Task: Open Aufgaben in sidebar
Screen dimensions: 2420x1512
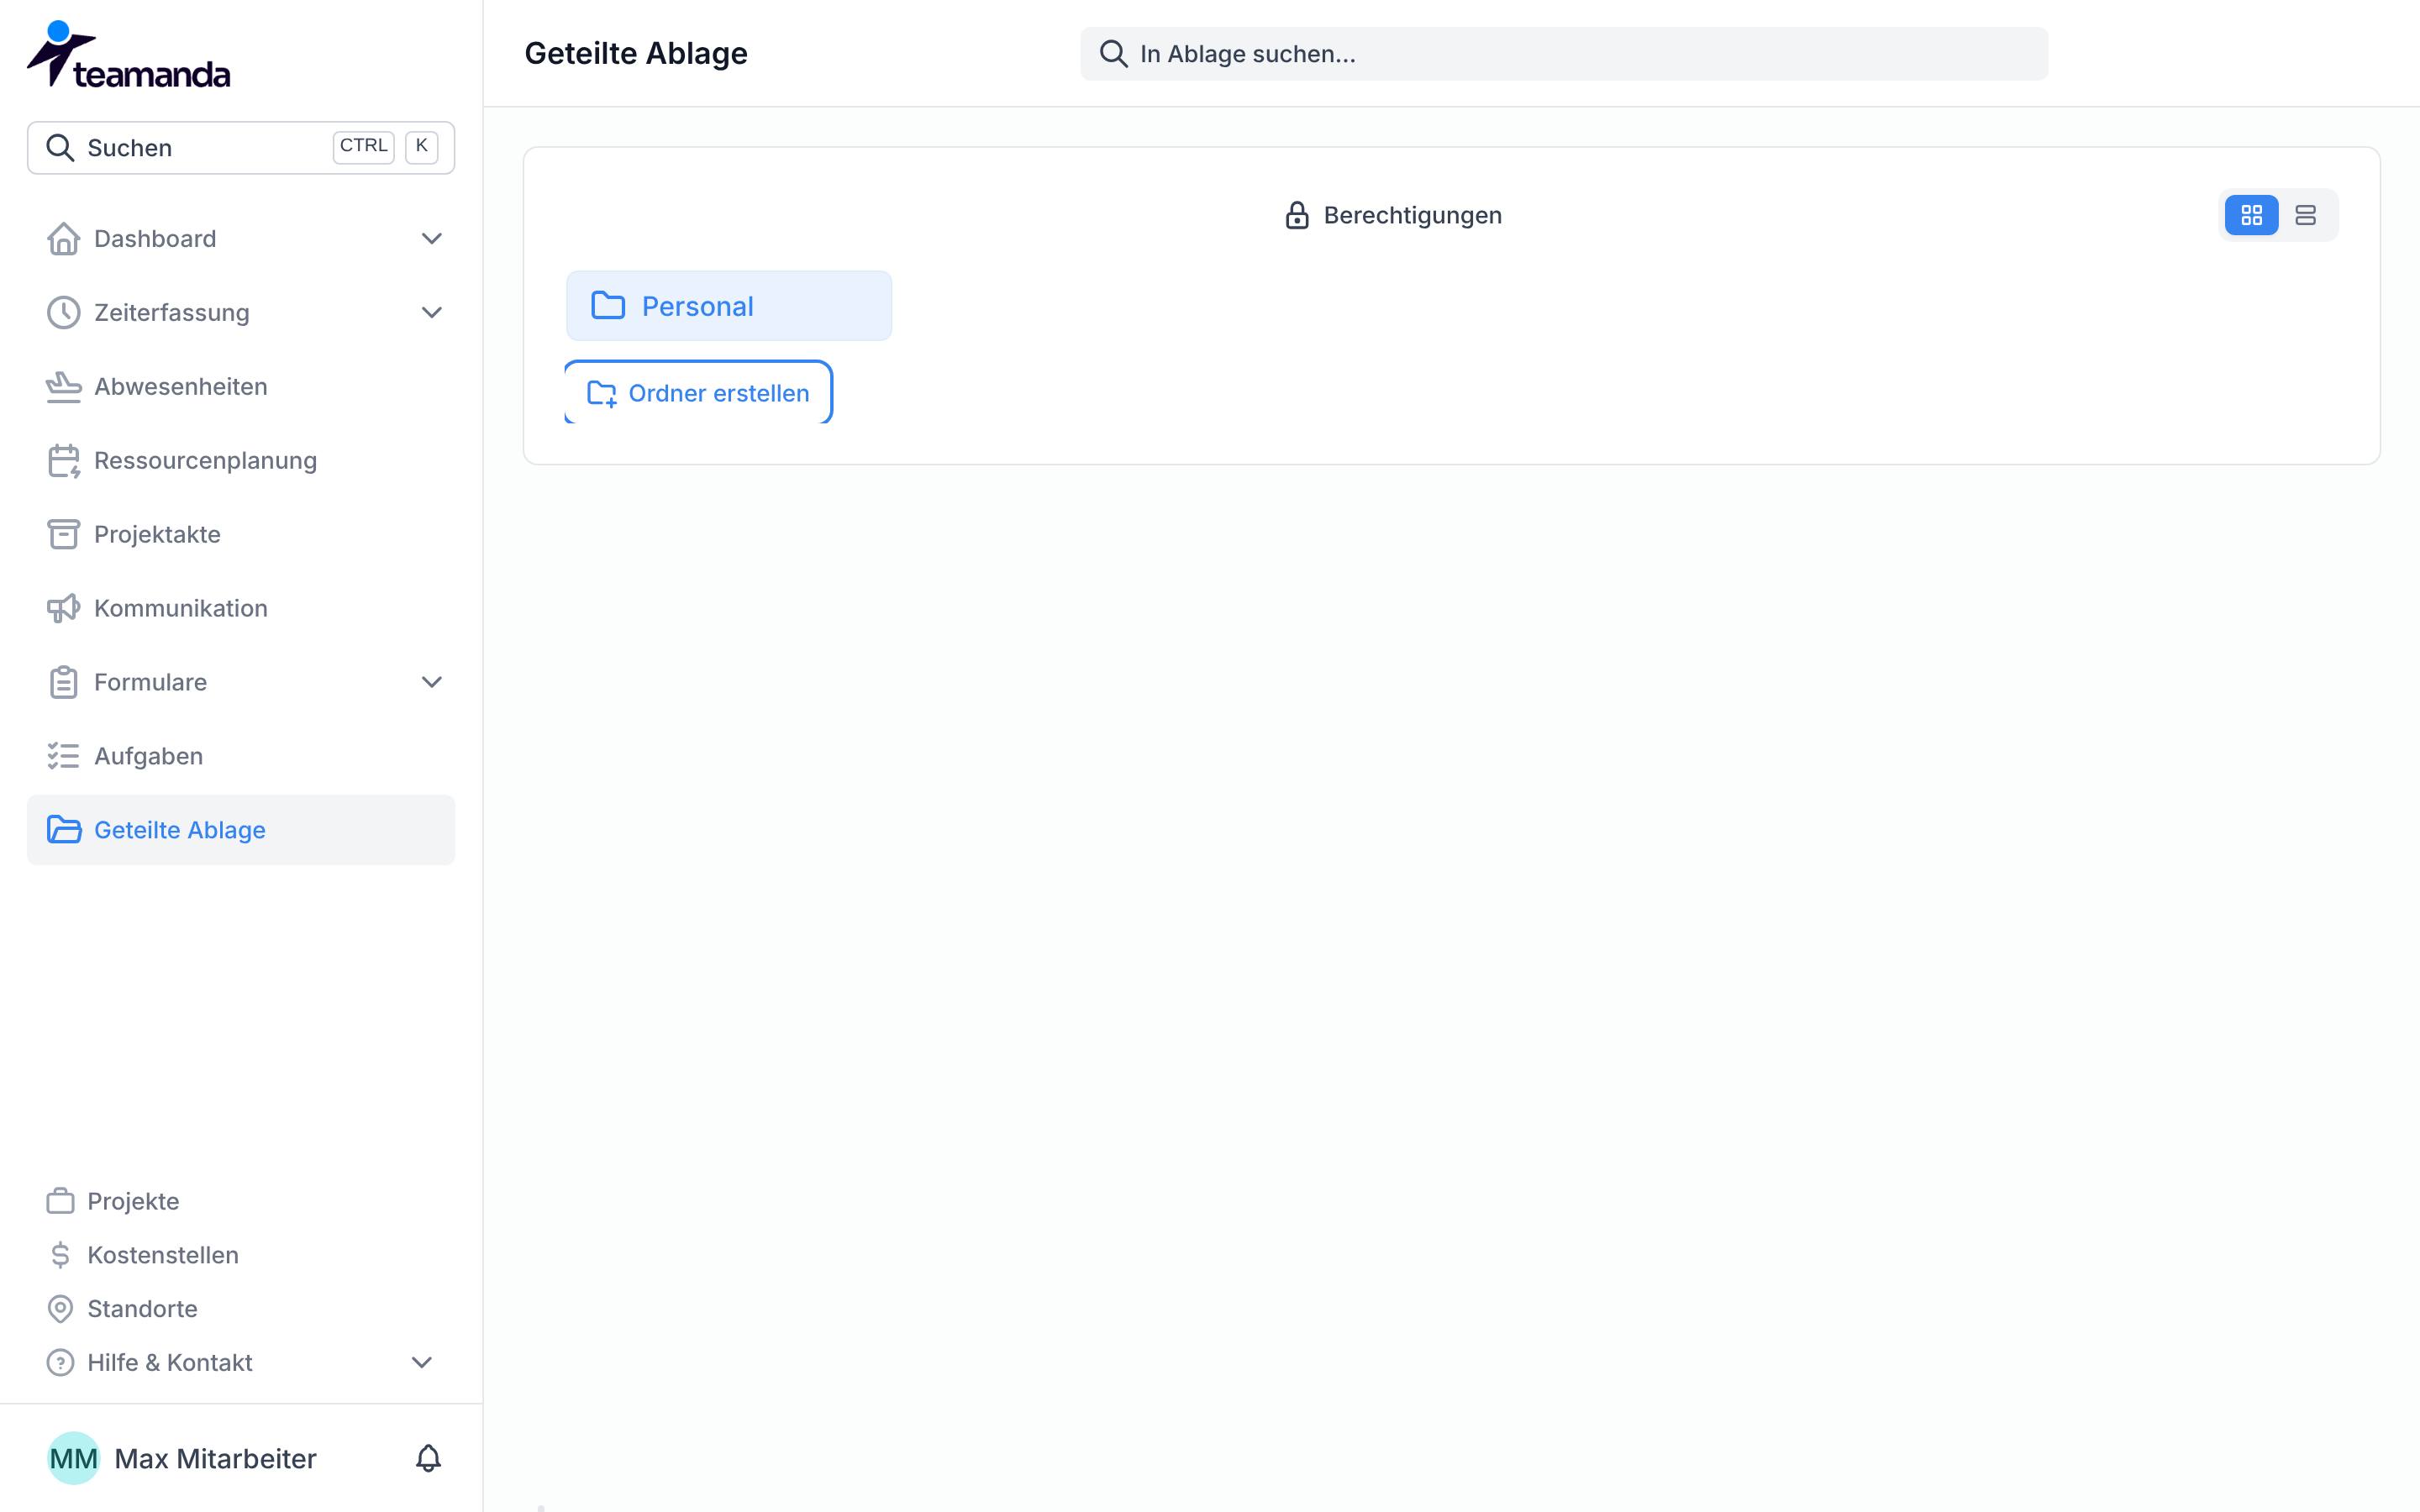Action: click(x=241, y=756)
